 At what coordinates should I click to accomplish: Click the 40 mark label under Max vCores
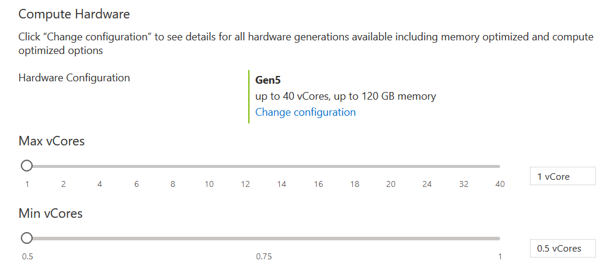[x=500, y=184]
